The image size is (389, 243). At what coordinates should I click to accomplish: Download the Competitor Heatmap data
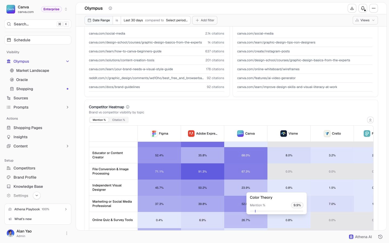(x=370, y=120)
